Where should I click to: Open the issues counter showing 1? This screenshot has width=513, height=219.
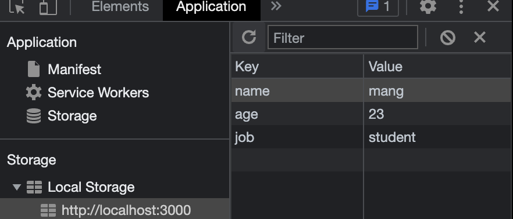(x=378, y=6)
